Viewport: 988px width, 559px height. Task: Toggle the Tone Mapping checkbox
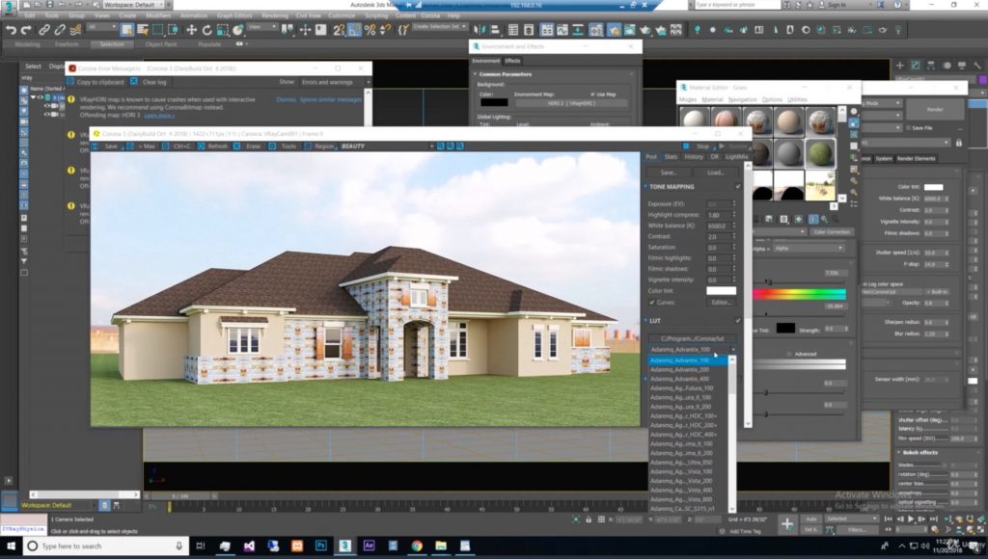[738, 187]
